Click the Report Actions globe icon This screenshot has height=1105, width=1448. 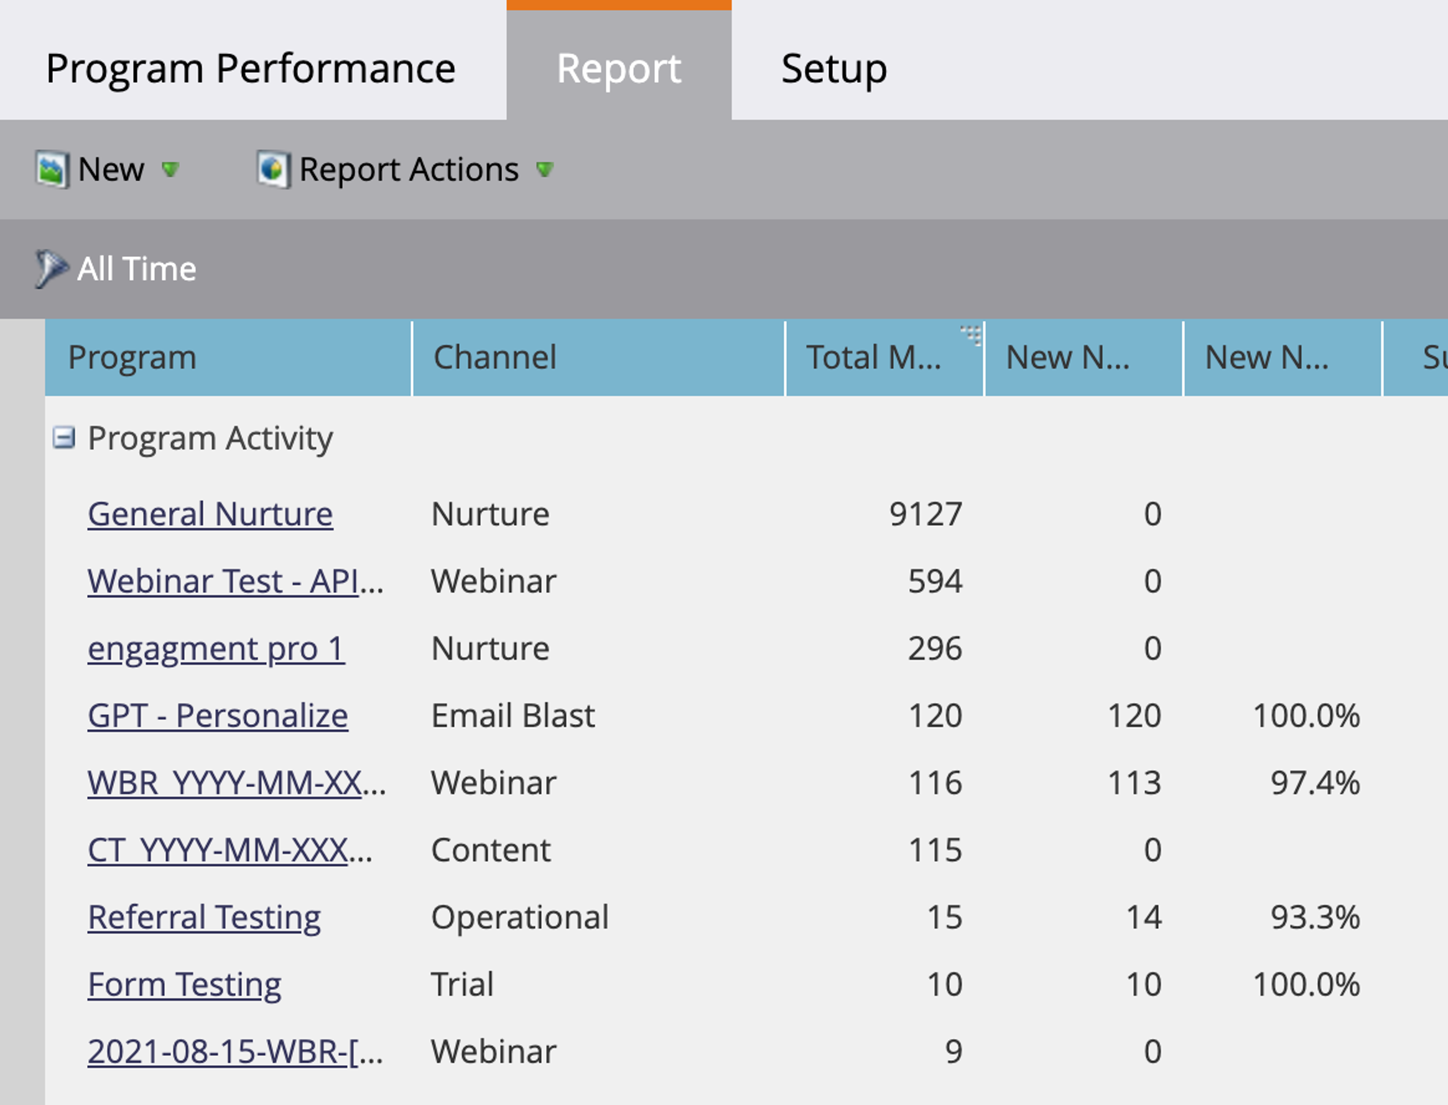coord(273,170)
